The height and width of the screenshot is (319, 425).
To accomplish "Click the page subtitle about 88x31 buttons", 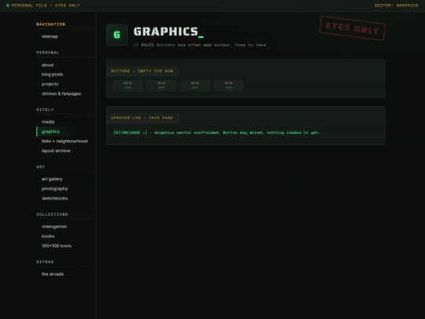I will tap(200, 45).
